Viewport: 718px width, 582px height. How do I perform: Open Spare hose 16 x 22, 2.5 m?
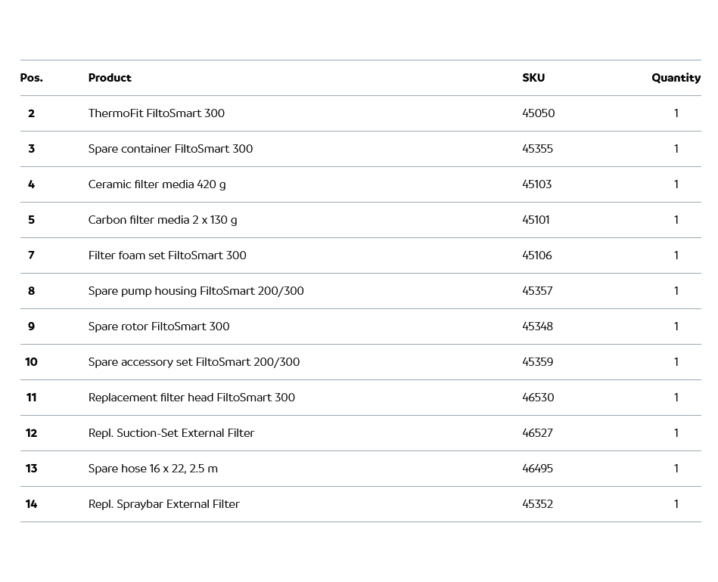pyautogui.click(x=153, y=469)
